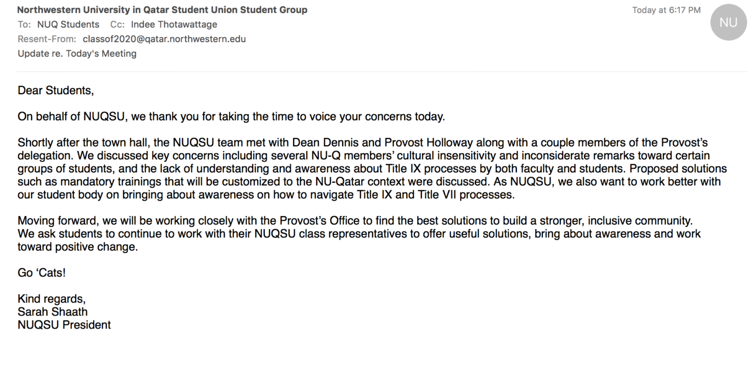Click the NUQSU President signature title

coord(64,325)
